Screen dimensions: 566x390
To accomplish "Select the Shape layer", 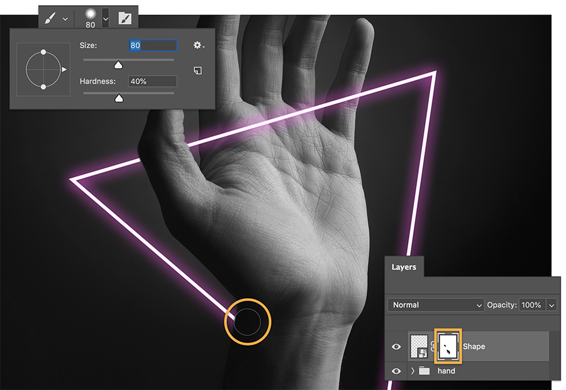I will pos(475,346).
